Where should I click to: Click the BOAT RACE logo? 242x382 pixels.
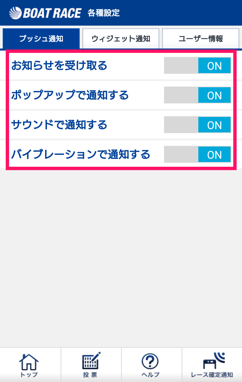[x=45, y=13]
